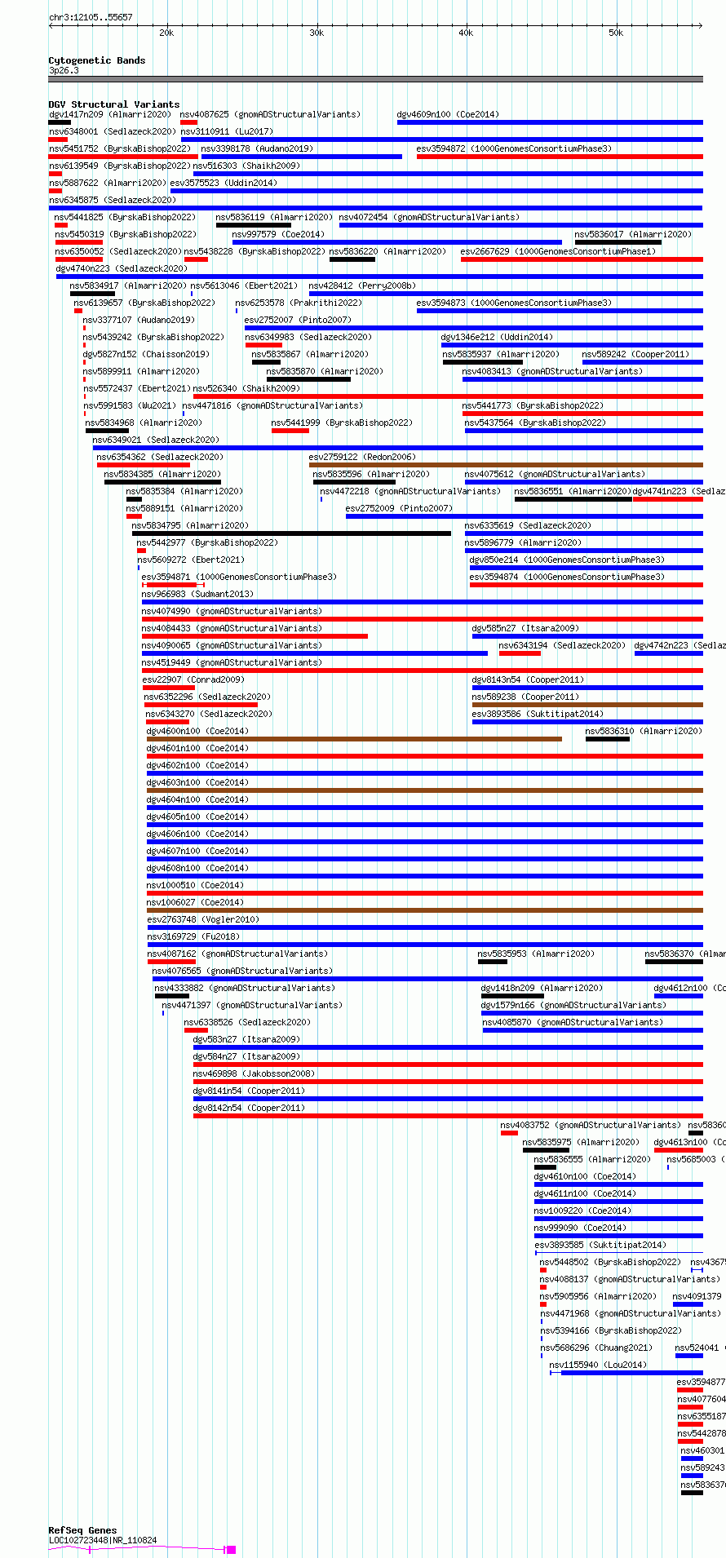This screenshot has width=726, height=1558.
Task: Open variant nsv3110911 (Lu2017)
Action: (227, 131)
